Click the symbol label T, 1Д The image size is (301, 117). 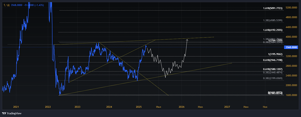[6, 5]
